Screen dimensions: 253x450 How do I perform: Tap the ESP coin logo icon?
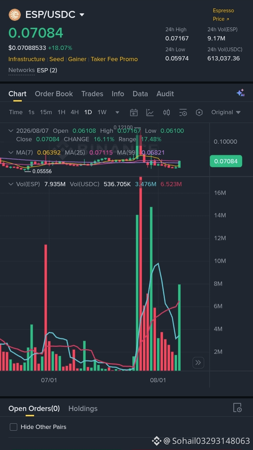coord(15,14)
